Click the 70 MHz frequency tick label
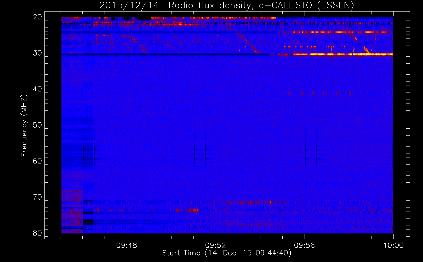Image resolution: width=423 pixels, height=262 pixels. (x=38, y=197)
